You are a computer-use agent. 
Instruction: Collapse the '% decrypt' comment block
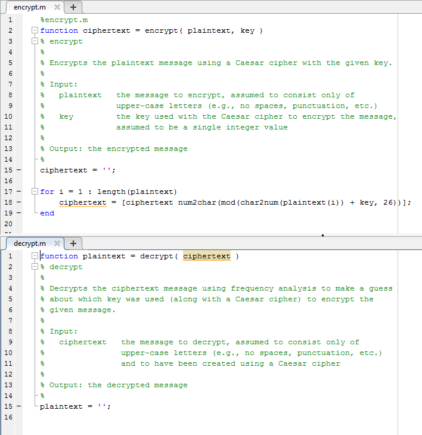(x=35, y=267)
